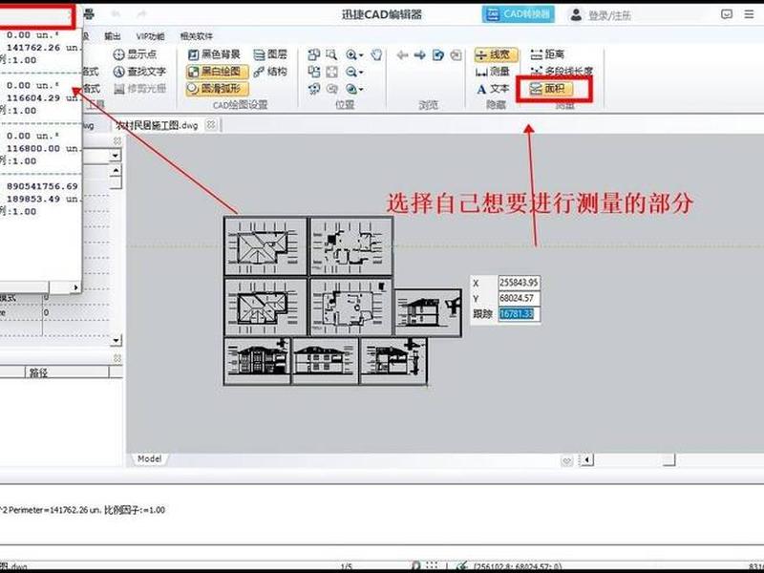Select the pan hand tool
The image size is (764, 573).
376,54
